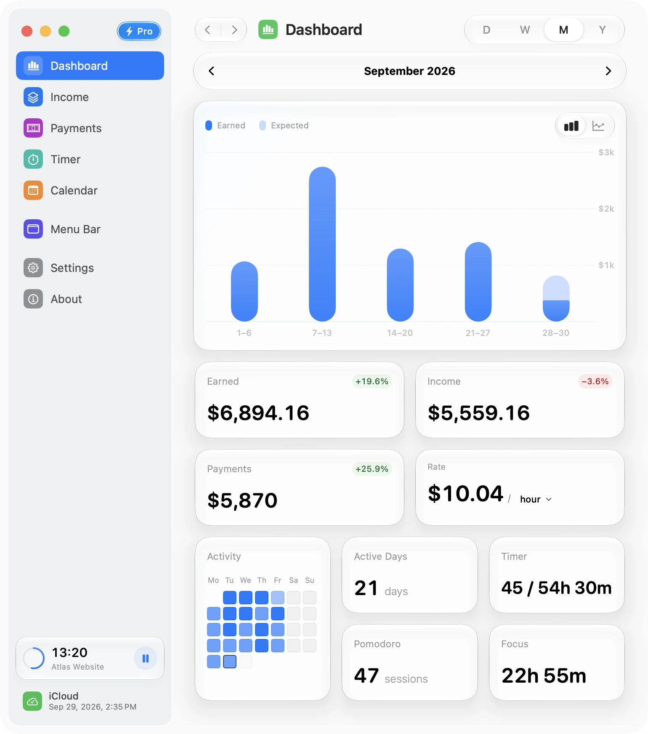Image resolution: width=648 pixels, height=734 pixels.
Task: Select the Timer stopwatch icon
Action: [33, 160]
